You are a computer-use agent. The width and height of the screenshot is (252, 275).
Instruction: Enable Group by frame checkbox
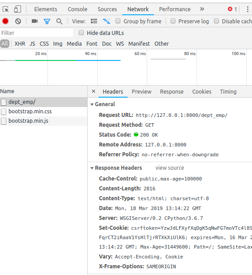(118, 21)
